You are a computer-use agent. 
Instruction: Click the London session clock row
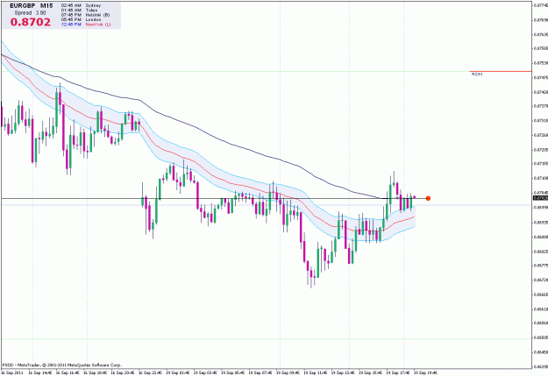coord(81,19)
